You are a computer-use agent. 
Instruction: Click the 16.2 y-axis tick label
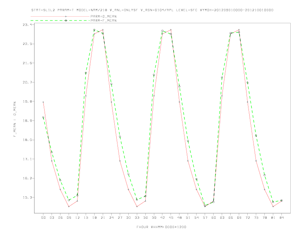(x=27, y=178)
